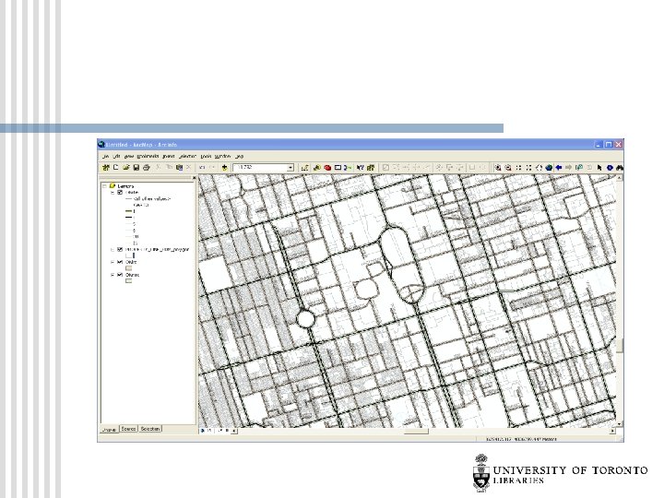
Task: Select the Zoom In tool
Action: pyautogui.click(x=498, y=168)
